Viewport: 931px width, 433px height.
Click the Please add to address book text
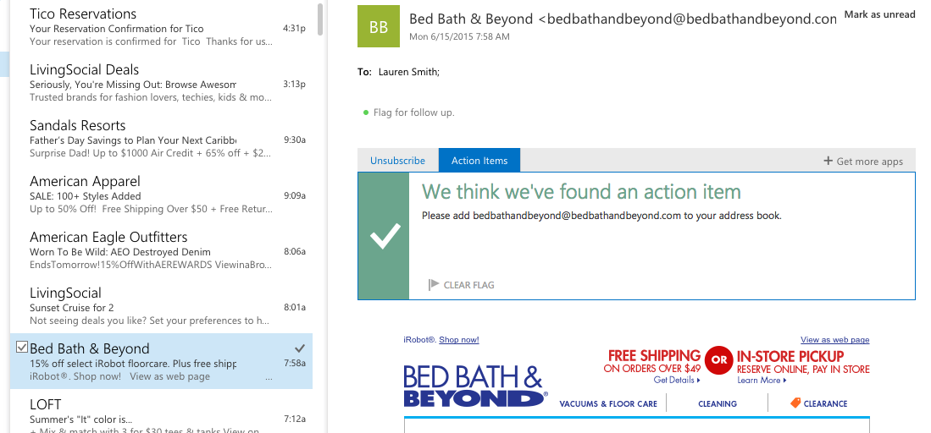601,216
